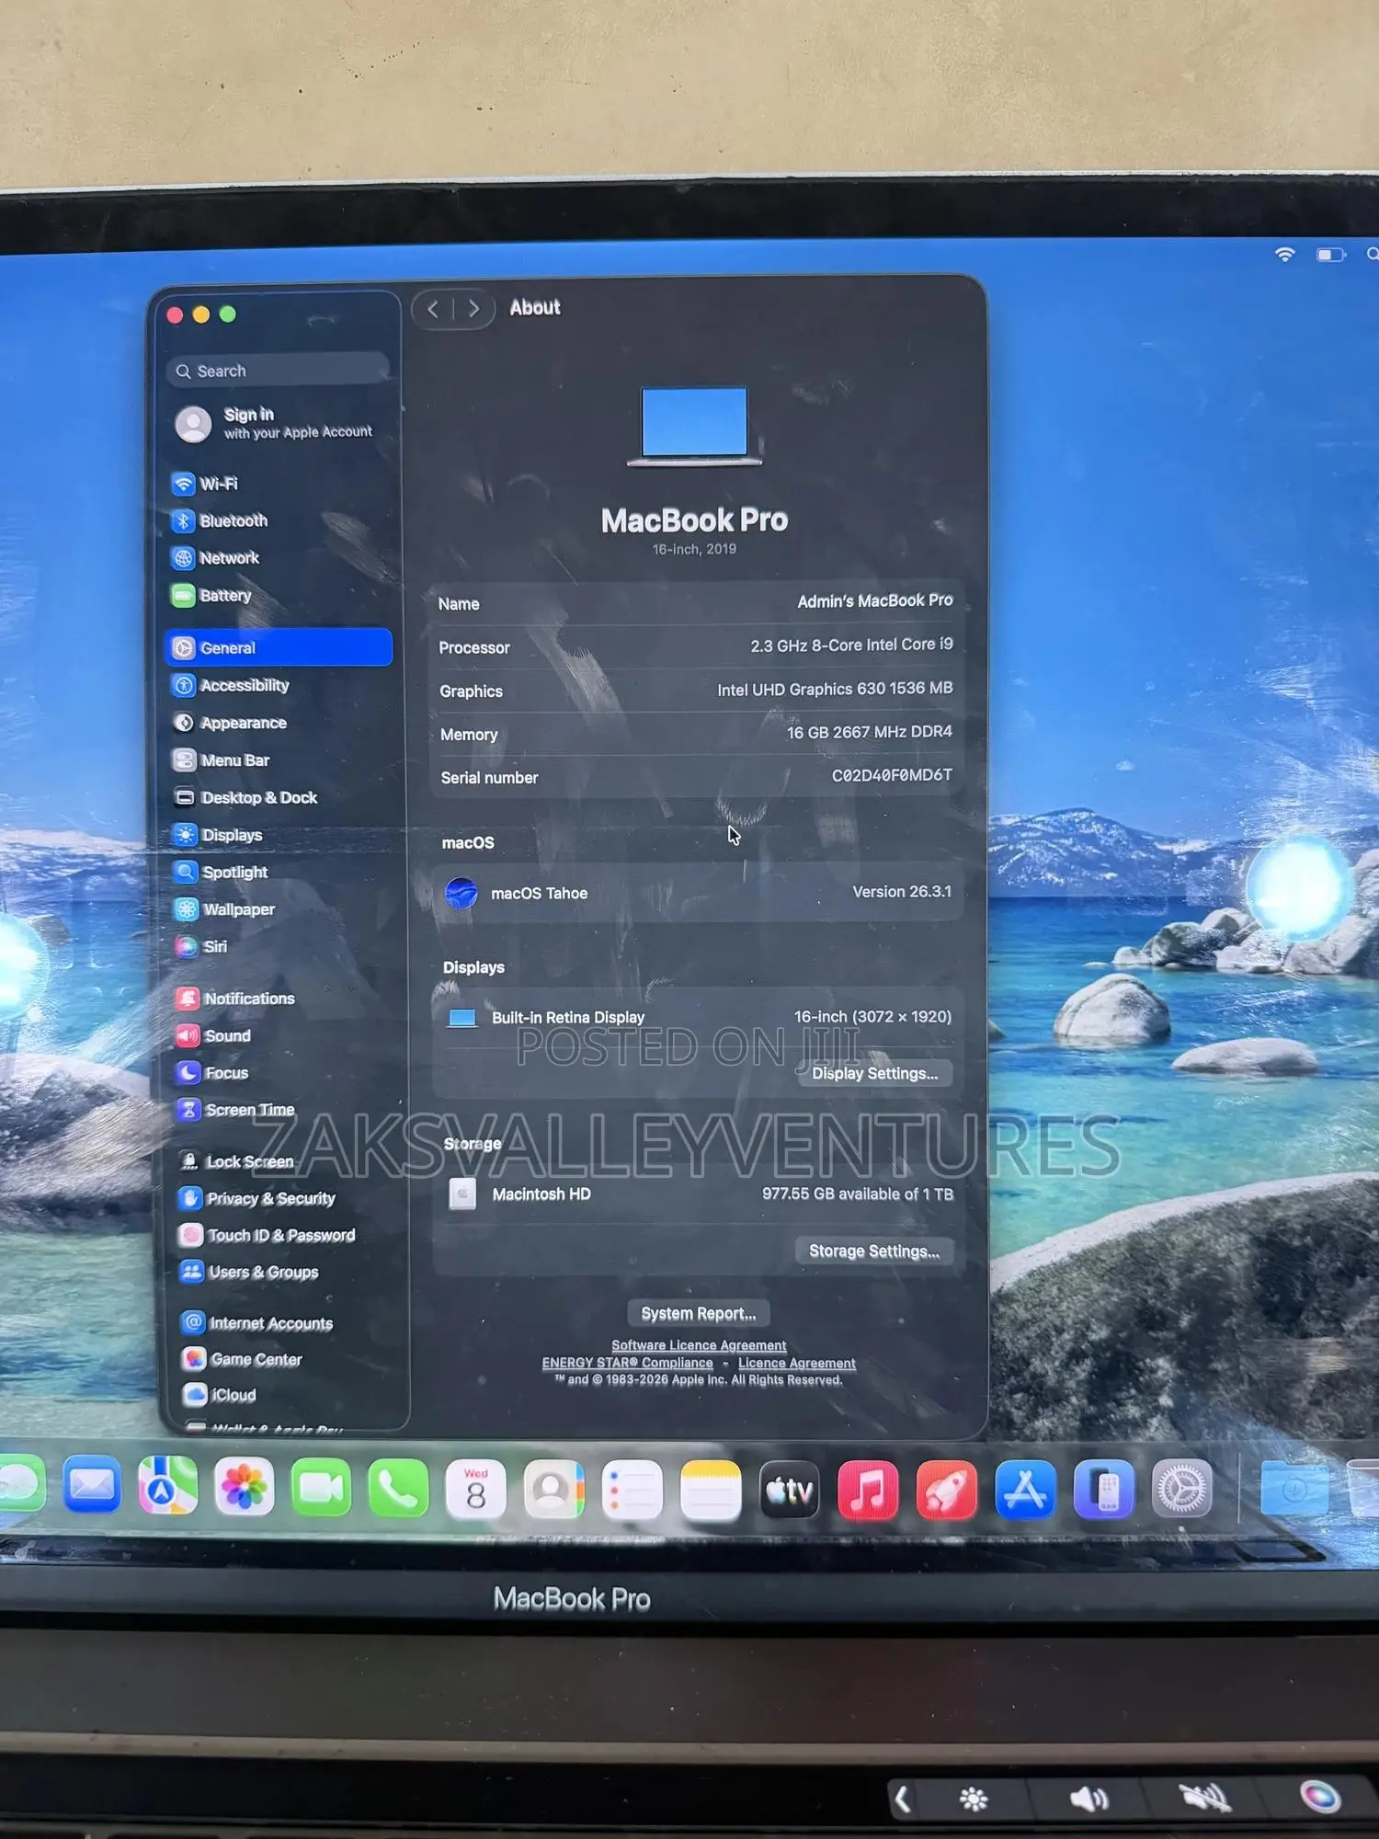This screenshot has width=1379, height=1839.
Task: Open Maps from the Dock
Action: pyautogui.click(x=167, y=1486)
